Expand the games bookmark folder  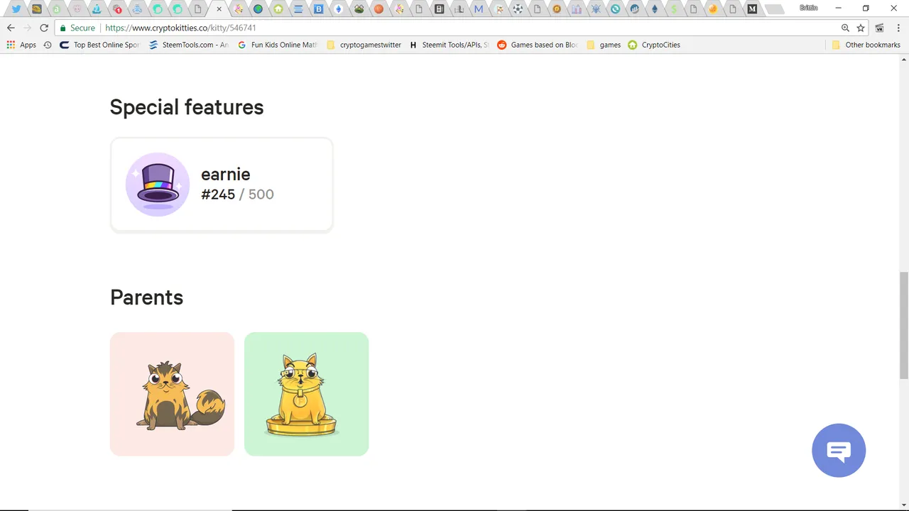point(604,45)
